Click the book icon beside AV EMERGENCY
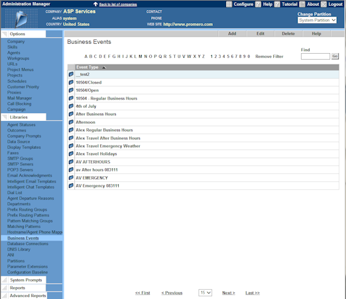Viewport: 346px width, 299px height. [x=71, y=177]
